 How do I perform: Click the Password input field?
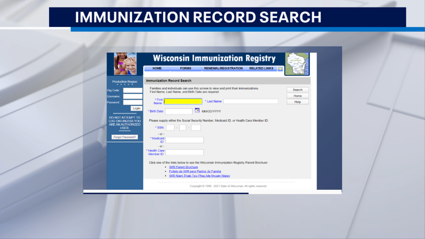coord(133,102)
